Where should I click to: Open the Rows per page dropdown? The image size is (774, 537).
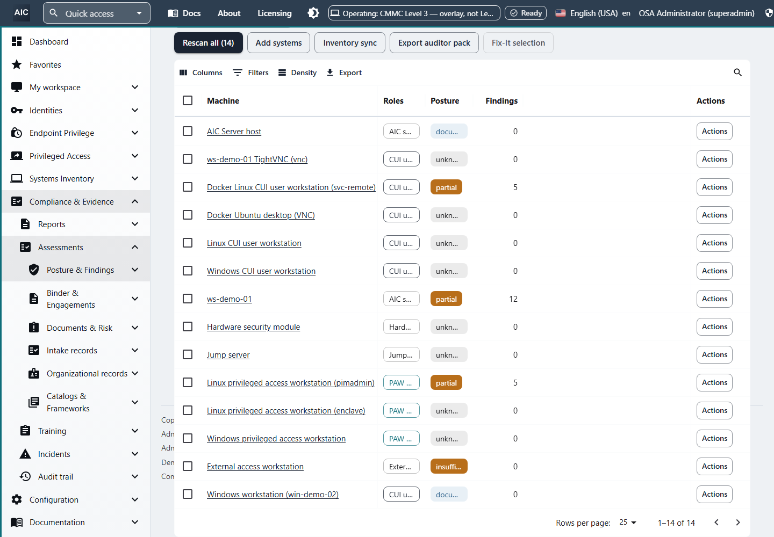click(628, 523)
